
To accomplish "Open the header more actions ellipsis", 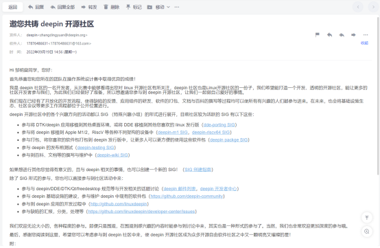I will pos(366,35).
